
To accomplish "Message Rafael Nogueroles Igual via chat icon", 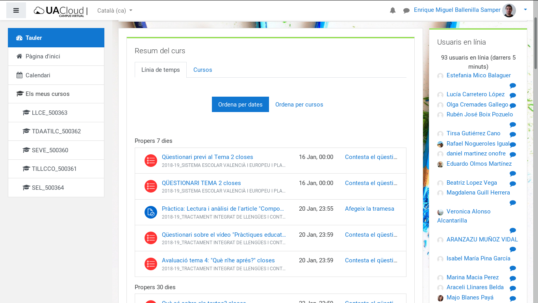I will [513, 144].
